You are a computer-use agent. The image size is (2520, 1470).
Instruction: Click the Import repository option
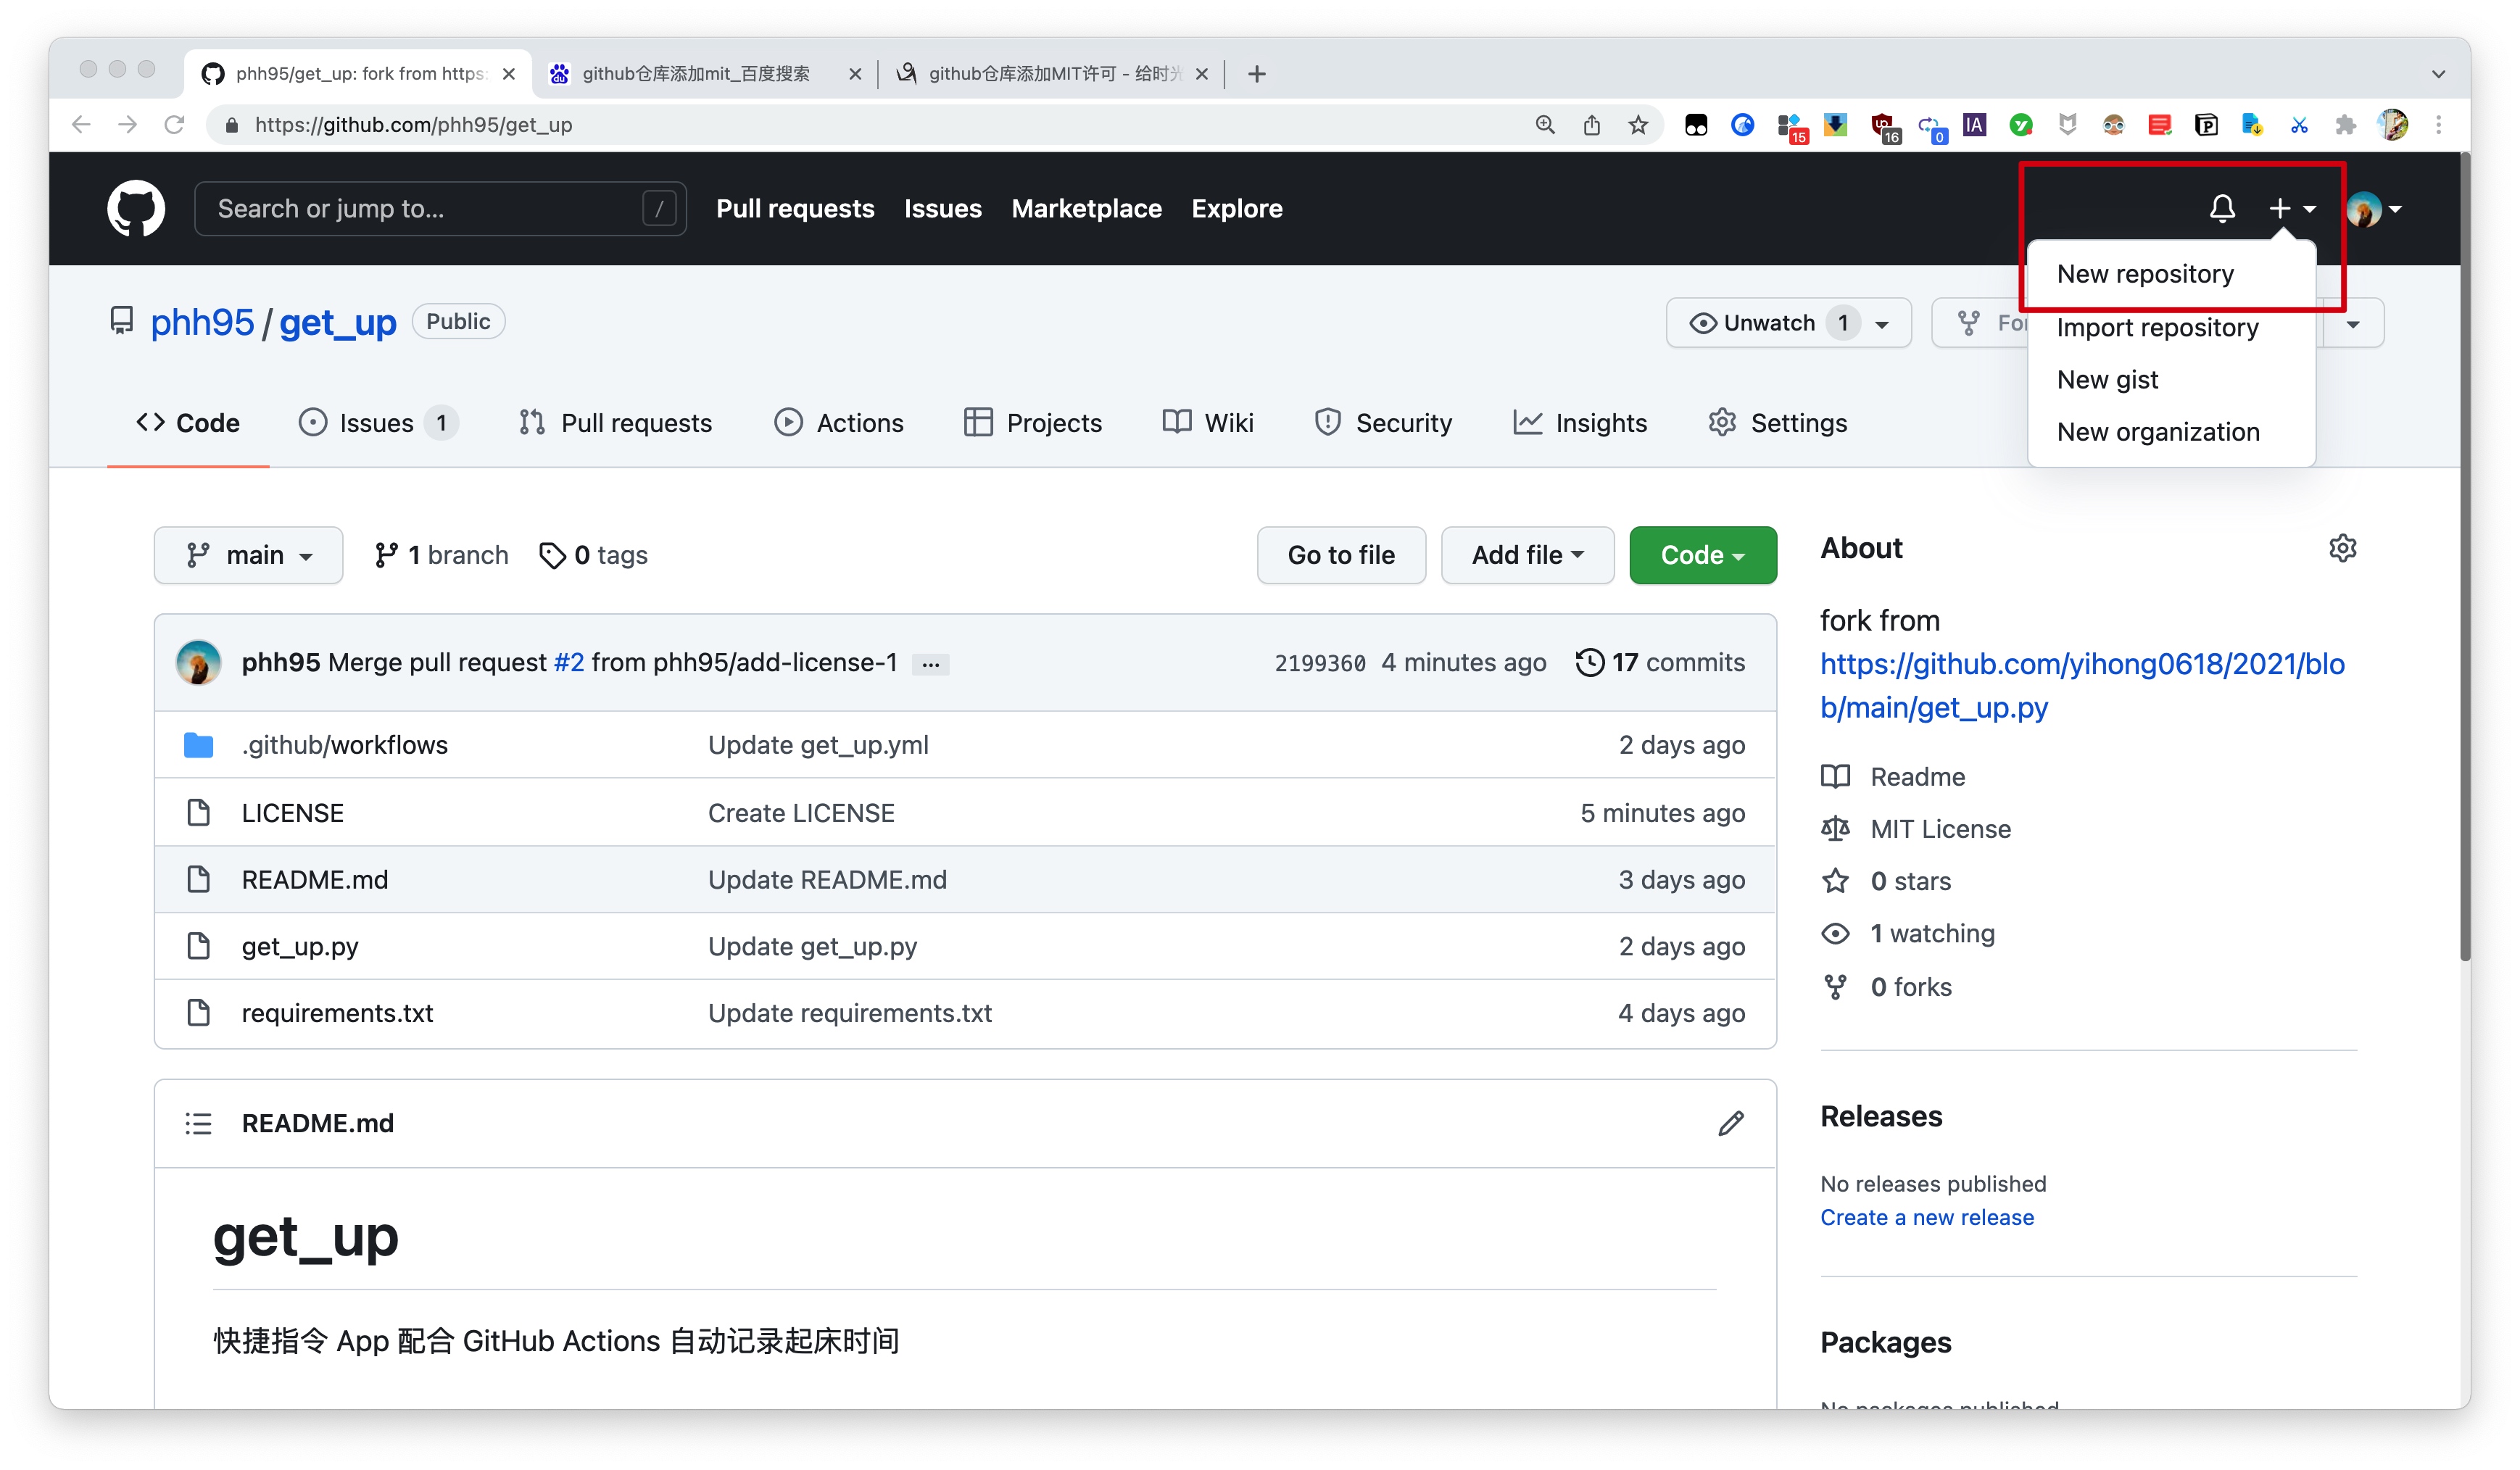click(2156, 325)
